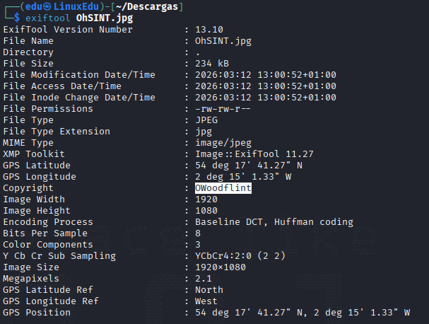Click the GPS Longitude value 2 deg 15'

pos(243,177)
